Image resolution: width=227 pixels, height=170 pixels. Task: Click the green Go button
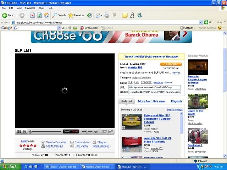[208, 22]
